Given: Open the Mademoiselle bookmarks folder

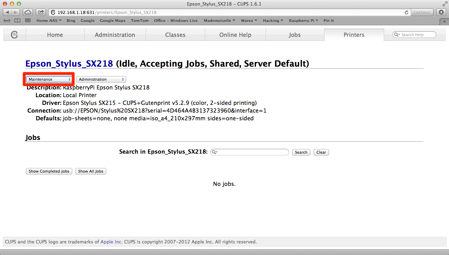Looking at the screenshot, I should tap(219, 21).
